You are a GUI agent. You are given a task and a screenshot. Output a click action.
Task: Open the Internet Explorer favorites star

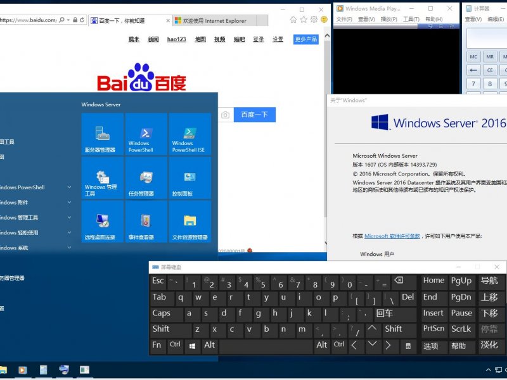click(x=304, y=20)
